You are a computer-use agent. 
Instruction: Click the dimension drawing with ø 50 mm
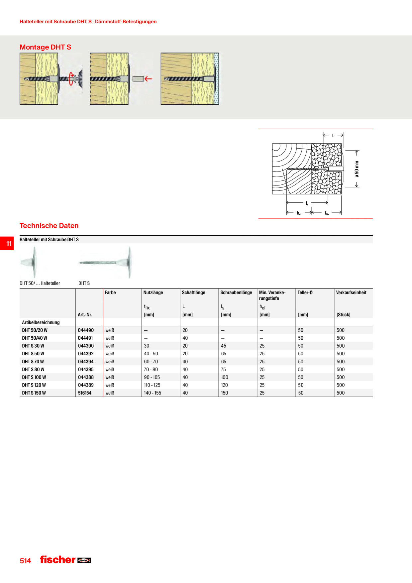coord(316,174)
